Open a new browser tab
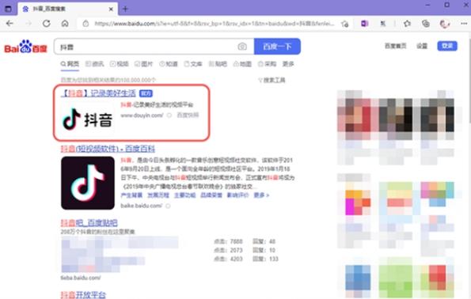The image size is (471, 299). click(x=125, y=9)
